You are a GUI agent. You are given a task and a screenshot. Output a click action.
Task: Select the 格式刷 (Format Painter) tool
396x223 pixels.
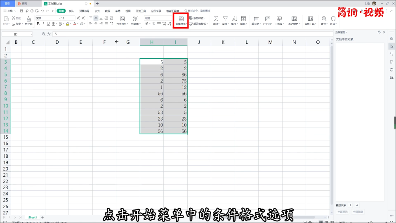pos(28,19)
